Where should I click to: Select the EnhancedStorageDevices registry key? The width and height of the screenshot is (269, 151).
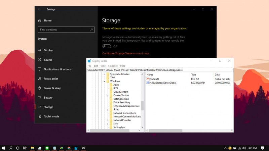coord(126,106)
